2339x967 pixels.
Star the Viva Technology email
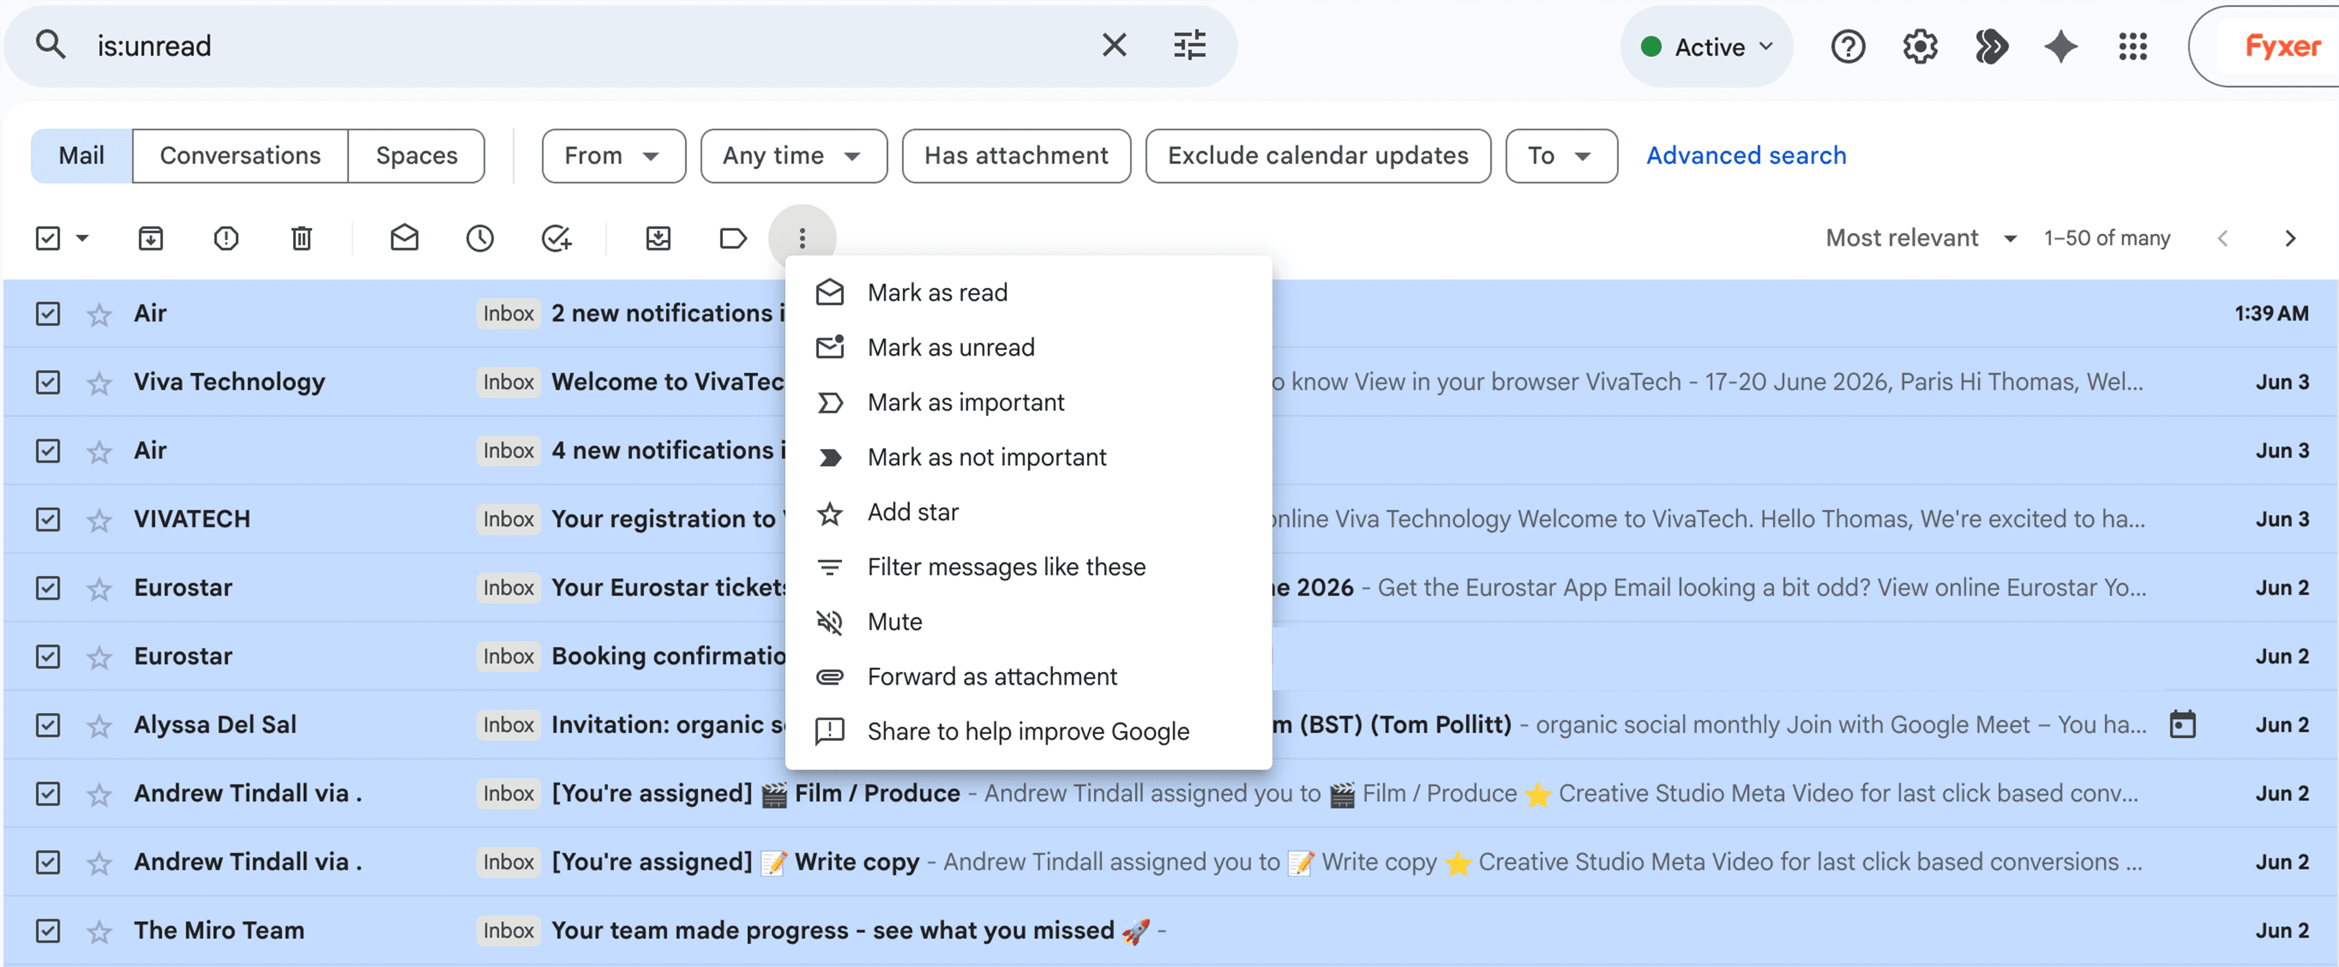pyautogui.click(x=99, y=382)
